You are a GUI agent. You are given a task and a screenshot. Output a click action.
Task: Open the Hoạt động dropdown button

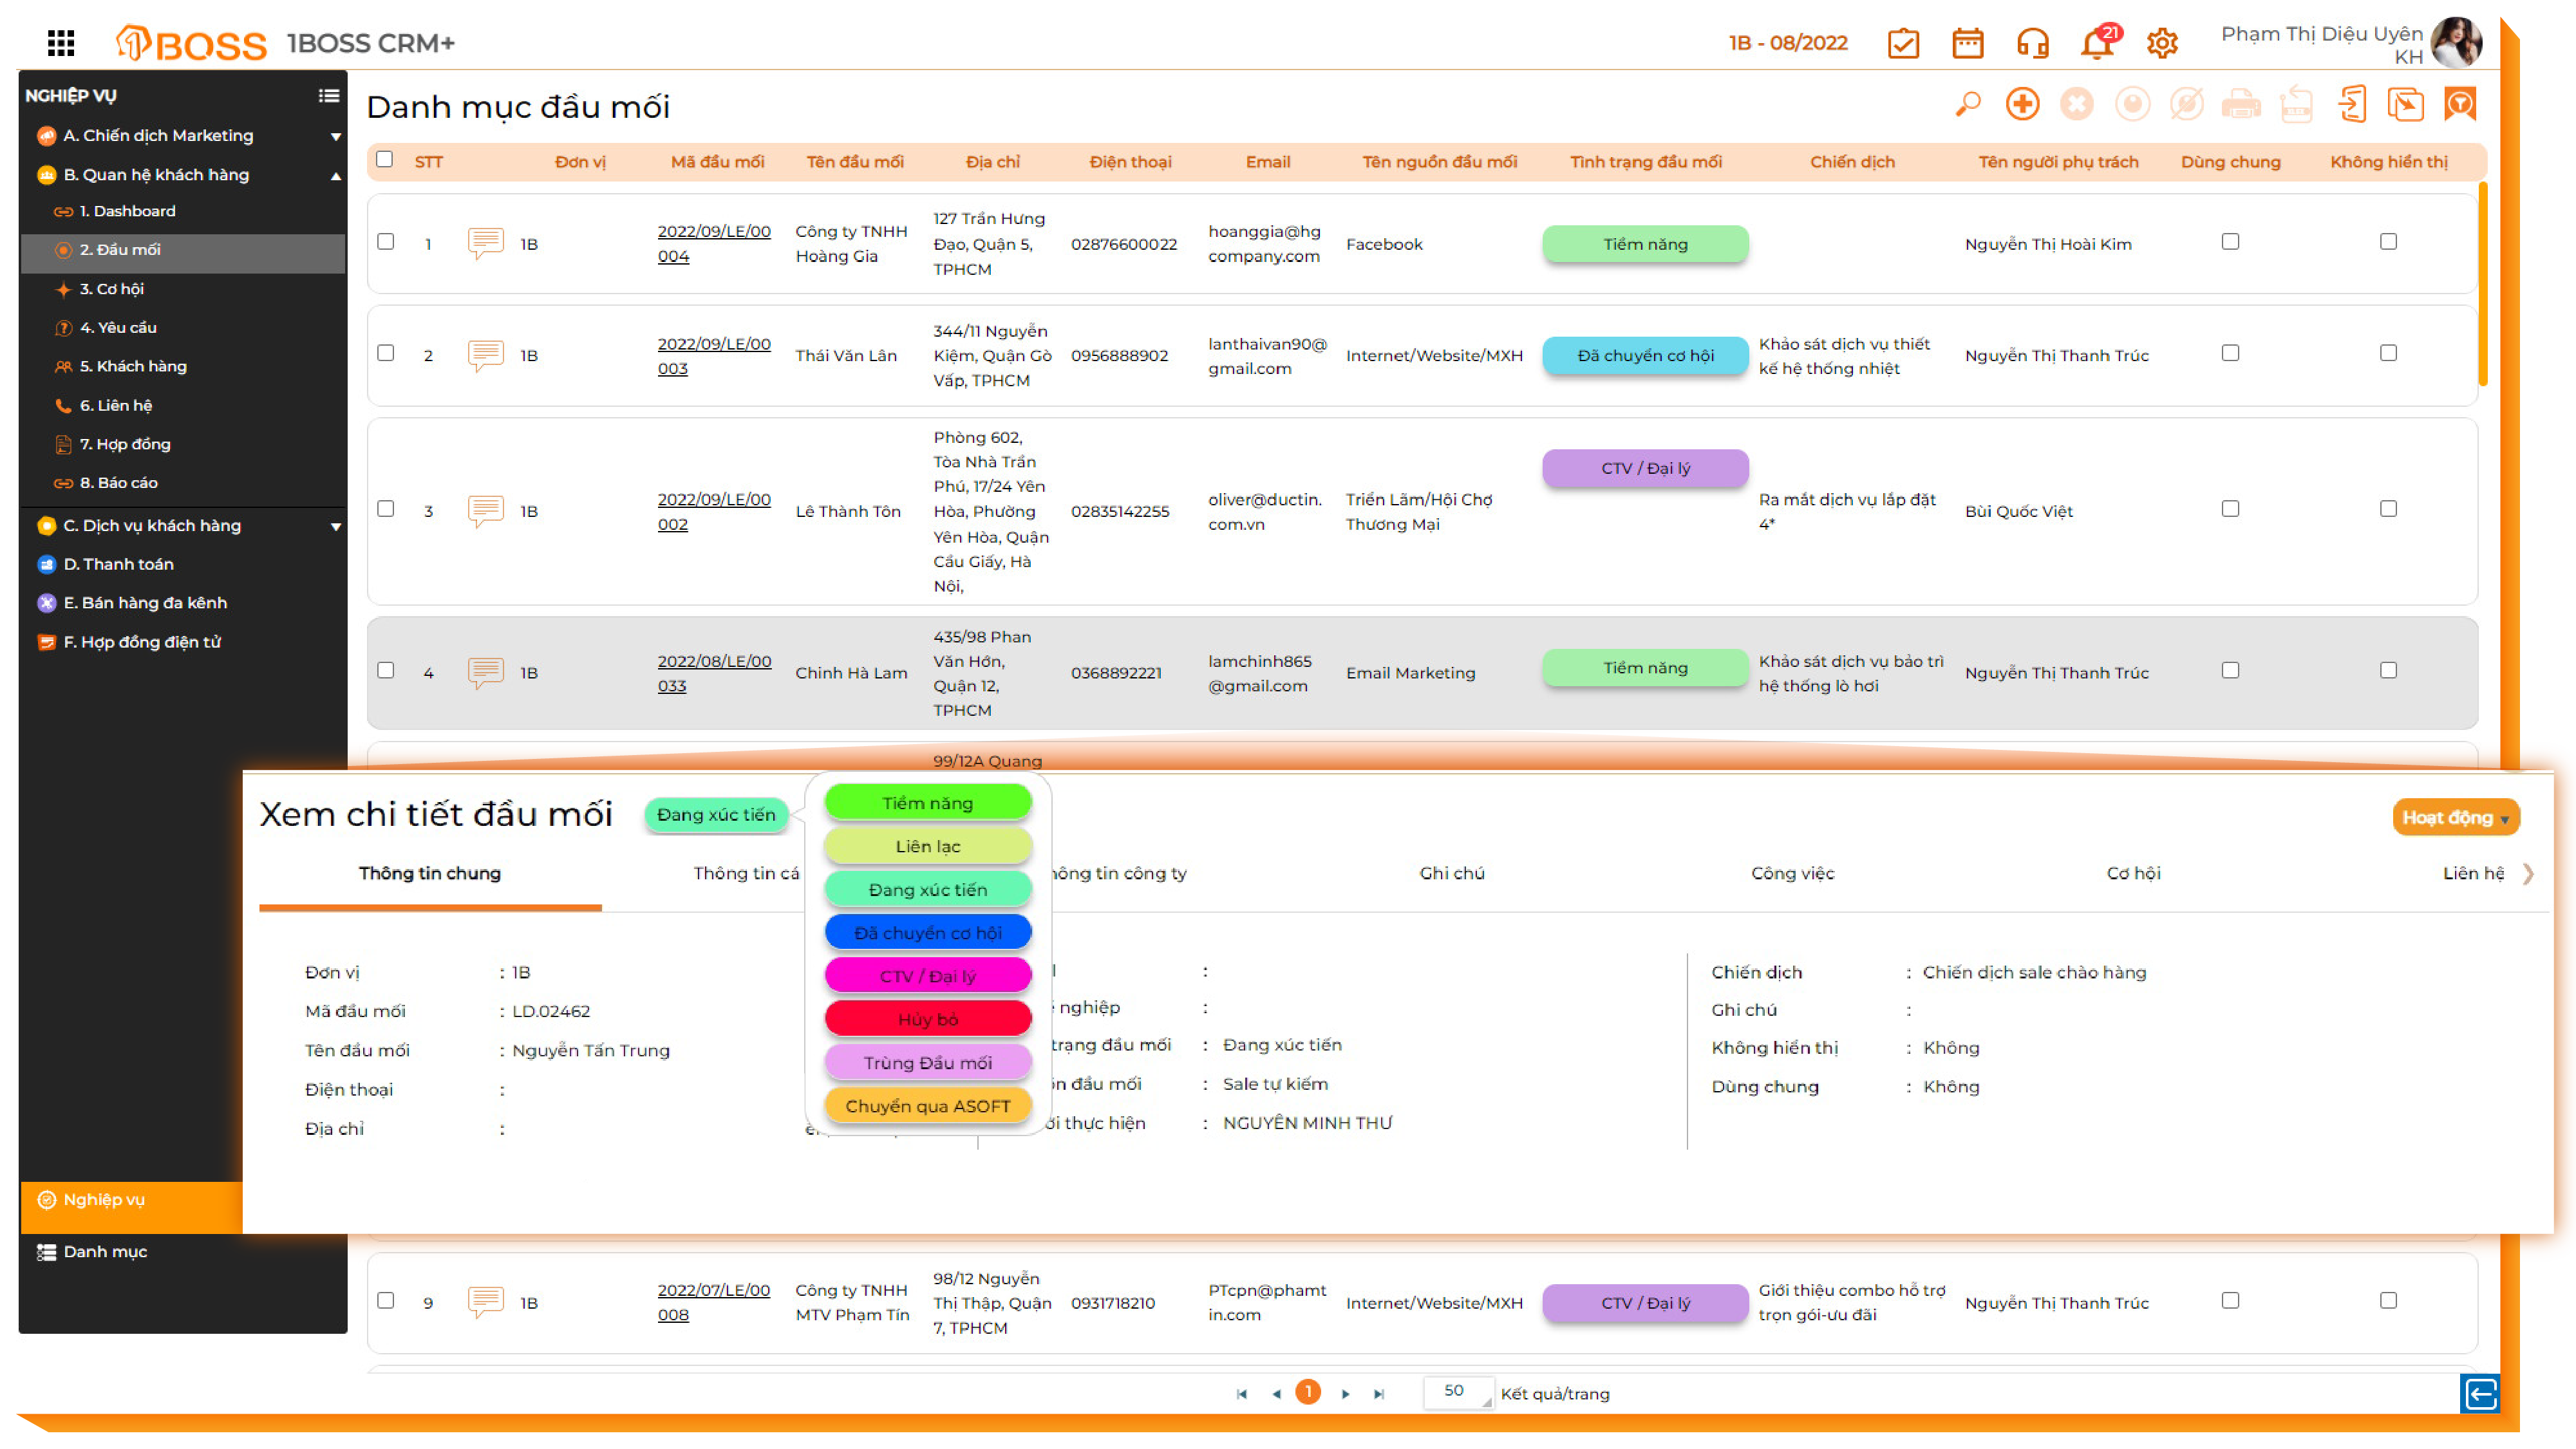point(2455,817)
